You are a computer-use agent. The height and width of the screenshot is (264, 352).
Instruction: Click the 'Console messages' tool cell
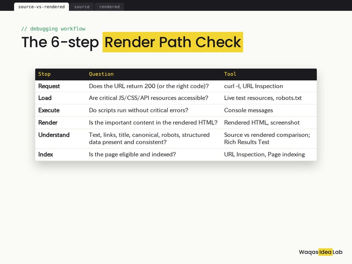pos(249,110)
